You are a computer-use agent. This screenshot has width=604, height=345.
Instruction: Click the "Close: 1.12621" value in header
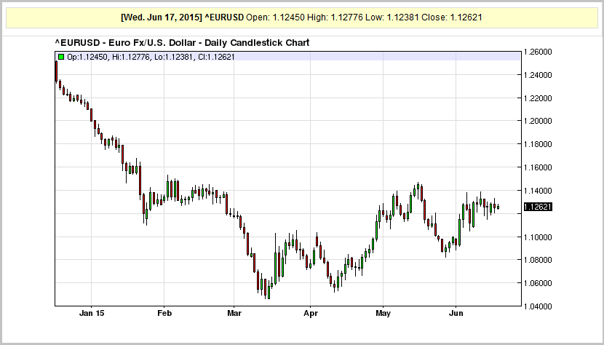pyautogui.click(x=451, y=17)
